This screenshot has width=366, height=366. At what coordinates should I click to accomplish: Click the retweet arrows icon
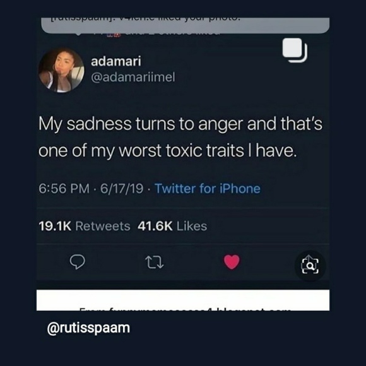(155, 262)
